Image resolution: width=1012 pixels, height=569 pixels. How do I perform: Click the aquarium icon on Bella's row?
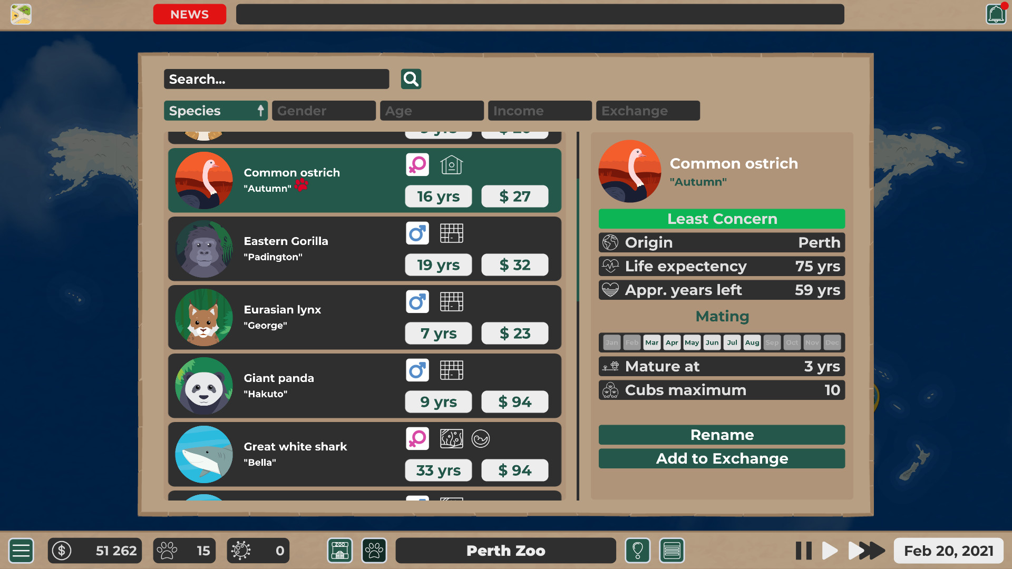tap(451, 438)
